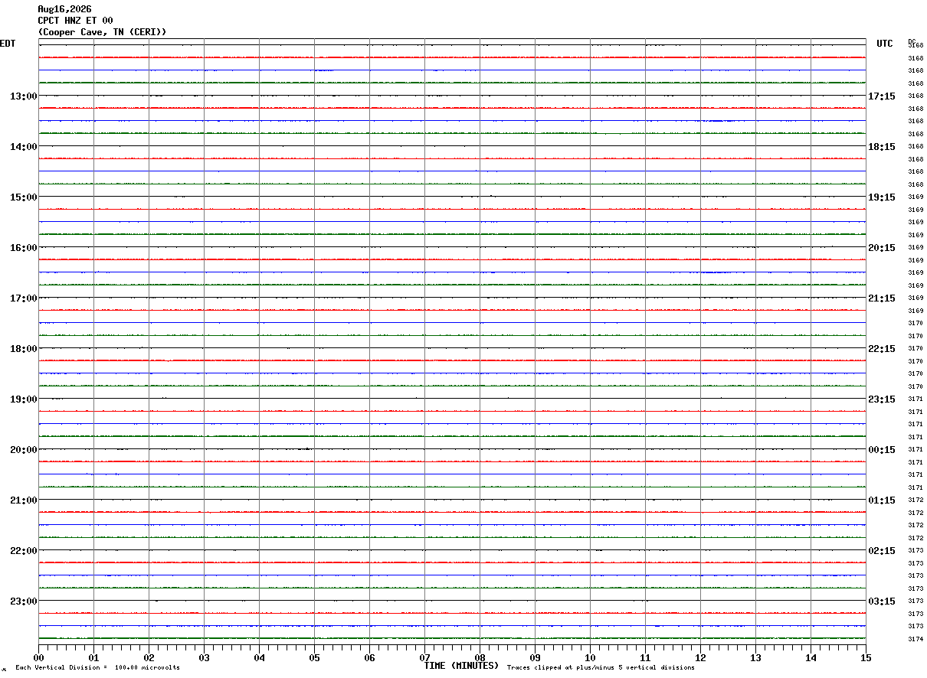Screen dimensions: 927x678
Task: Click the EDT timezone header
Action: pyautogui.click(x=8, y=44)
